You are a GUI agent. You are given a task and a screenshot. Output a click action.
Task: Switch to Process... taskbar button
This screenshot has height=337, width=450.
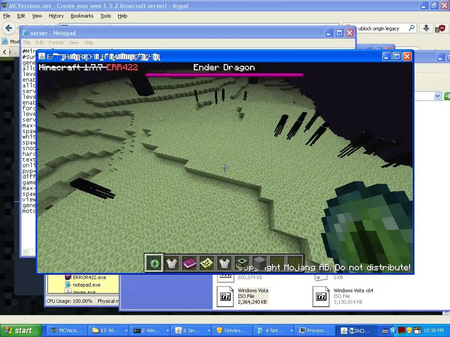pos(314,330)
